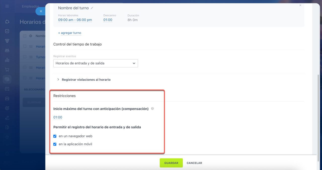322x170 pixels.
Task: Open the working hours 09:00 am - 06:00 pm selector
Action: coord(75,20)
